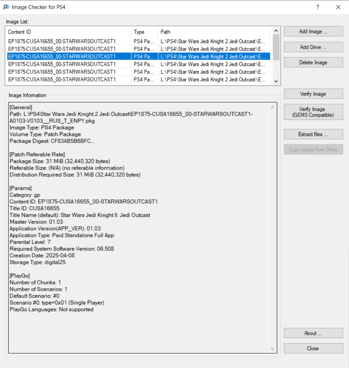Click the Image Information scroll up arrow

tap(273, 107)
